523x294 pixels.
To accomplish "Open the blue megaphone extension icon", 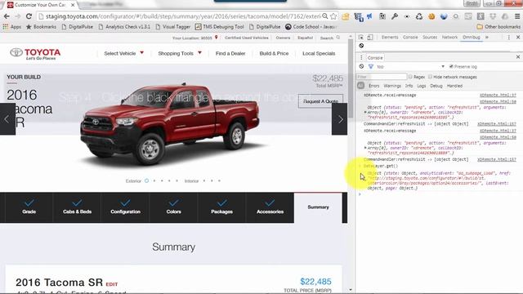I will tap(370, 16).
